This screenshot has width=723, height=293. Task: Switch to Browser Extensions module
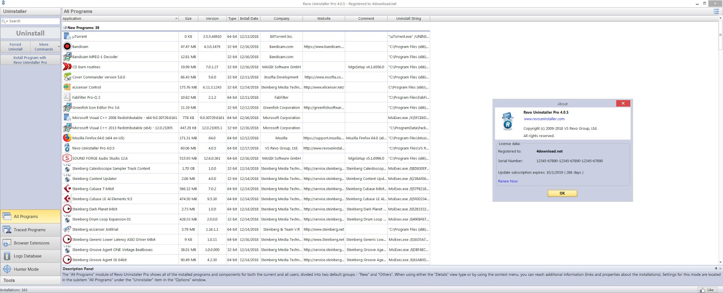click(x=30, y=243)
